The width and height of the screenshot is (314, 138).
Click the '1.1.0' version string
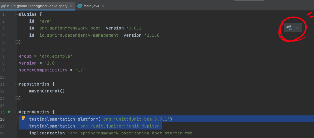153,35
